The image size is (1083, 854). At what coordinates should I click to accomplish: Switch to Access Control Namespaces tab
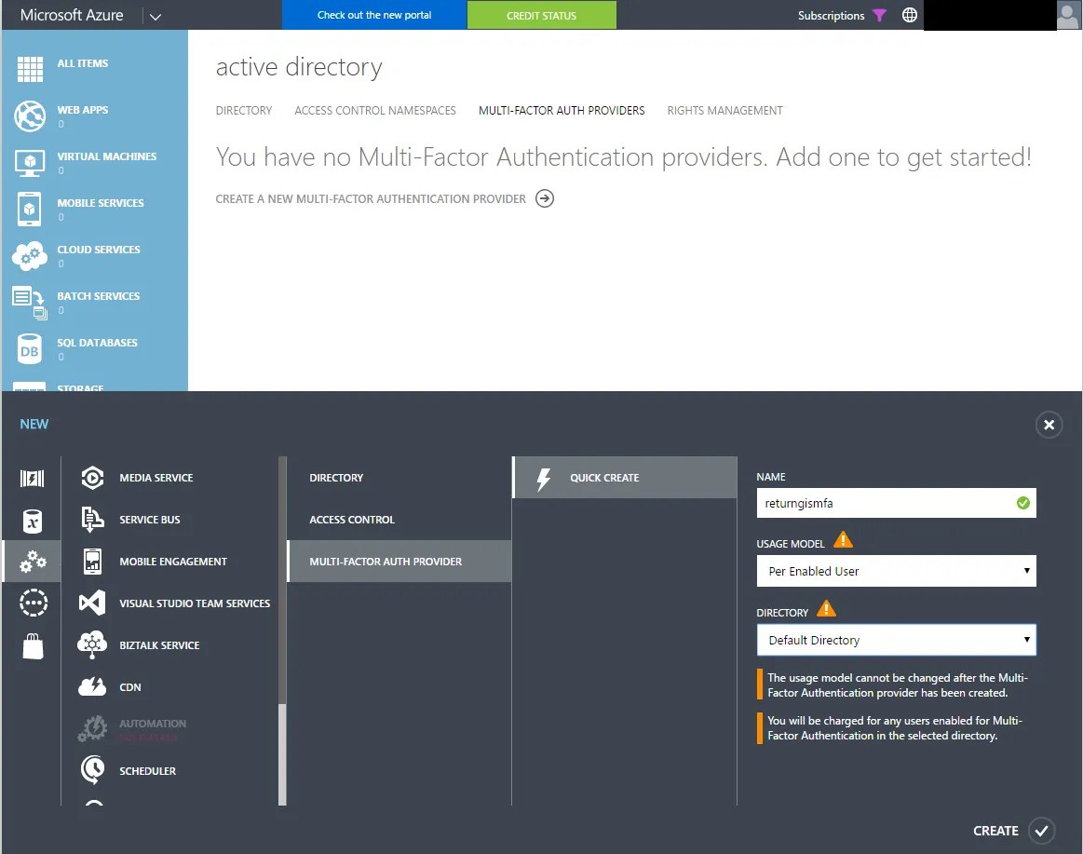point(375,111)
